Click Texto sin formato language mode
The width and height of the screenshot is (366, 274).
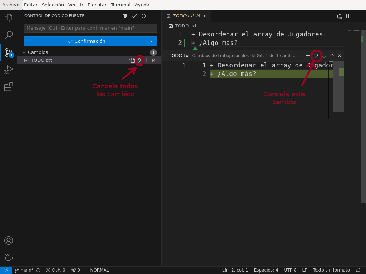click(x=331, y=270)
